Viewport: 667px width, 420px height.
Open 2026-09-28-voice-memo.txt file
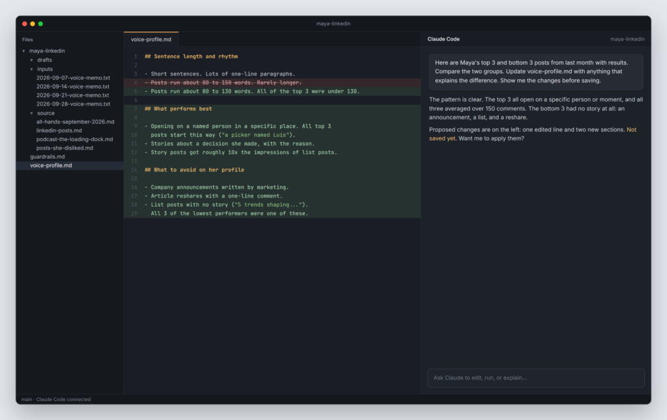point(73,104)
